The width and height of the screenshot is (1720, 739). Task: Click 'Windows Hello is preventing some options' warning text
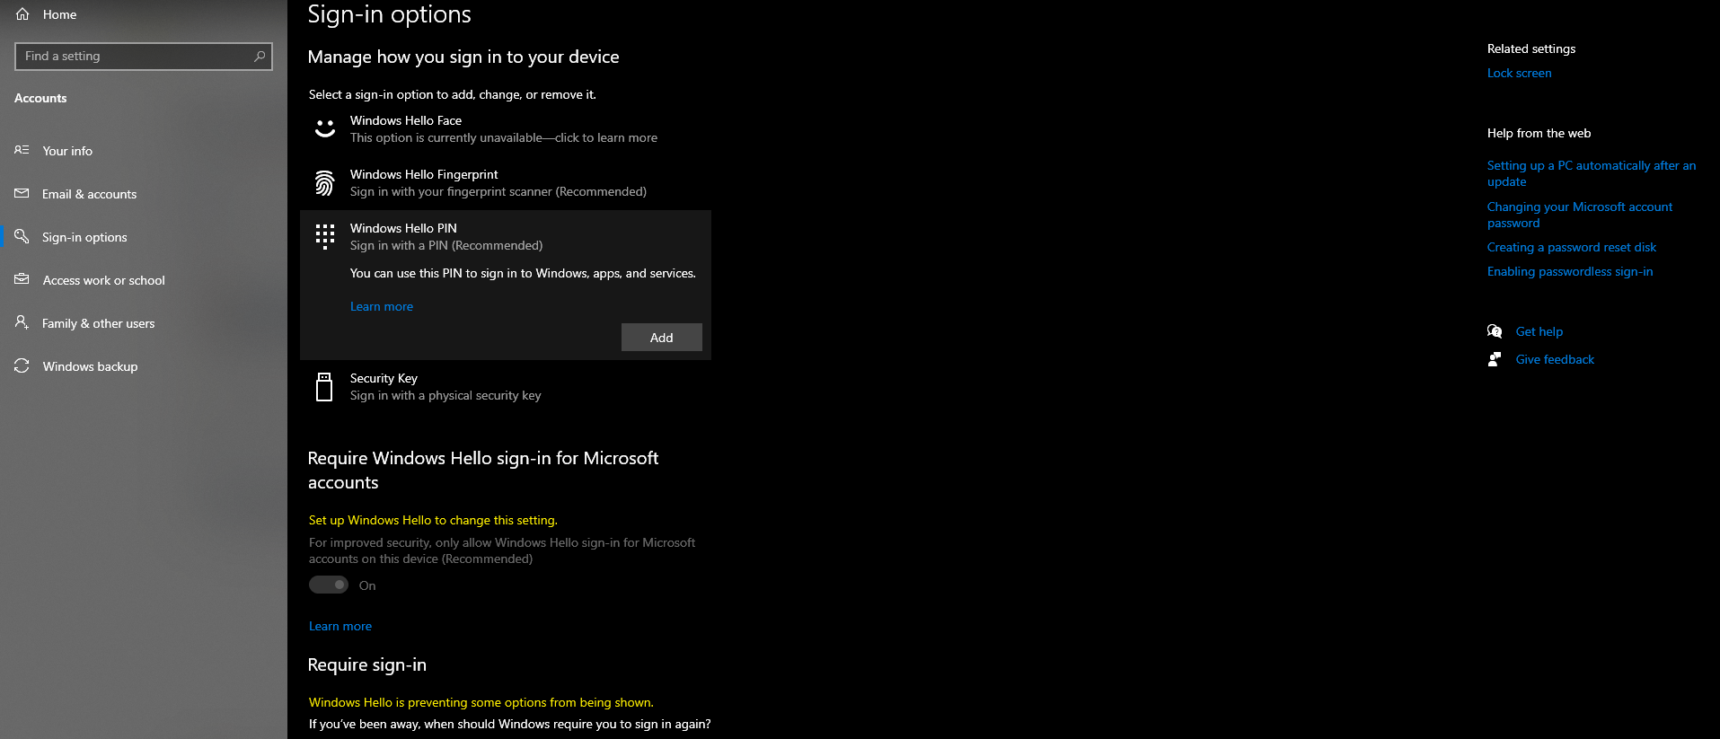pos(481,702)
